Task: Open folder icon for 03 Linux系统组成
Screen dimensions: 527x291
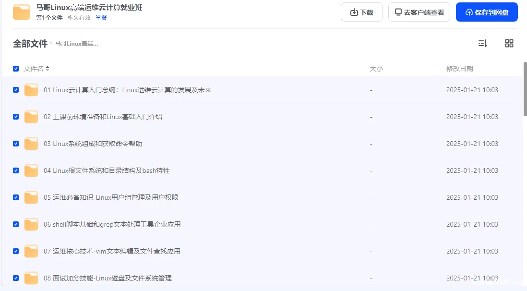Action: click(x=31, y=144)
